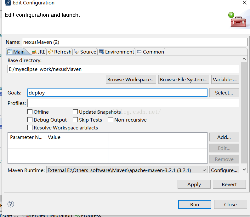Click the scrollbar up arrow

point(244,59)
